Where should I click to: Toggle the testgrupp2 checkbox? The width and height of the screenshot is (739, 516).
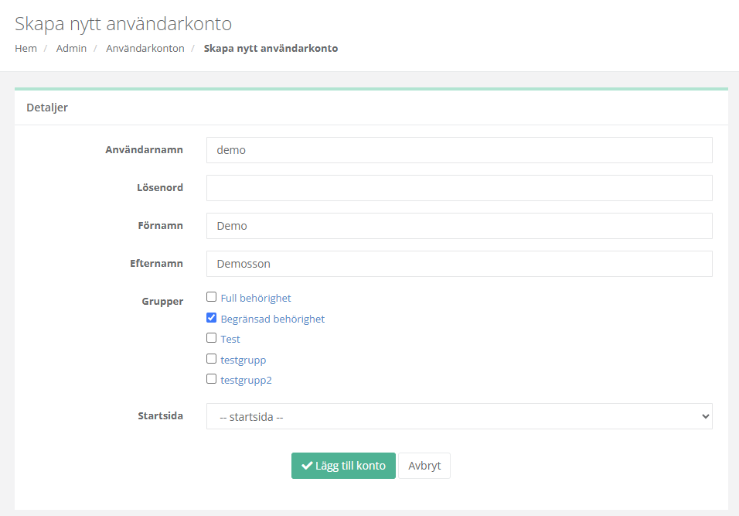(x=211, y=379)
